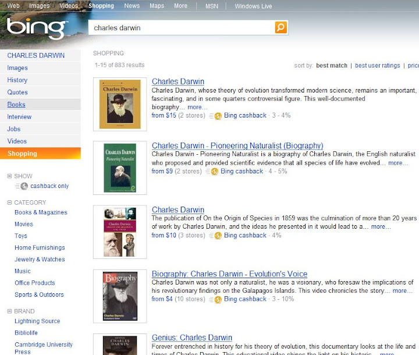
Task: Click the '1-15 of 883 results' text
Action: coord(120,65)
